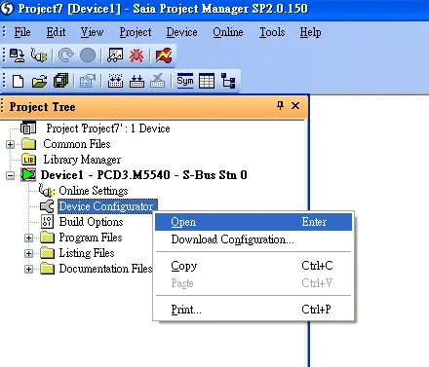Expand the Common Files folder

(x=10, y=144)
